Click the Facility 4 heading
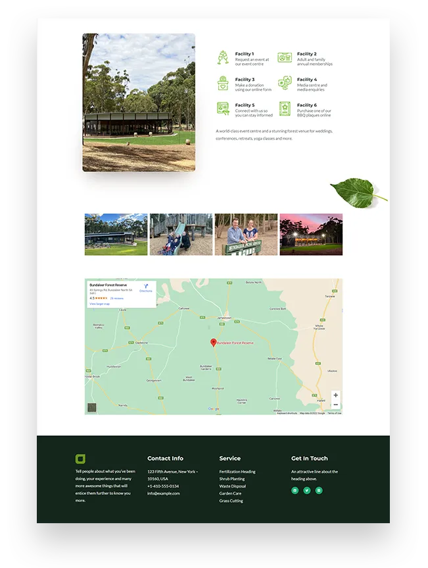This screenshot has height=568, width=428. click(307, 79)
